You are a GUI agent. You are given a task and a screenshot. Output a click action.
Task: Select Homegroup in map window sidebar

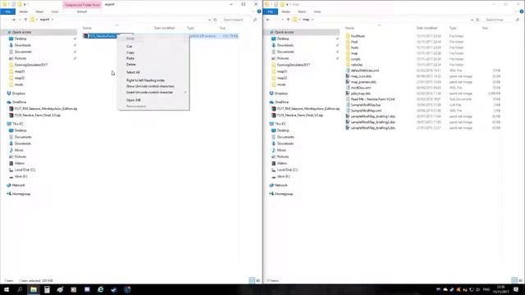(x=284, y=193)
